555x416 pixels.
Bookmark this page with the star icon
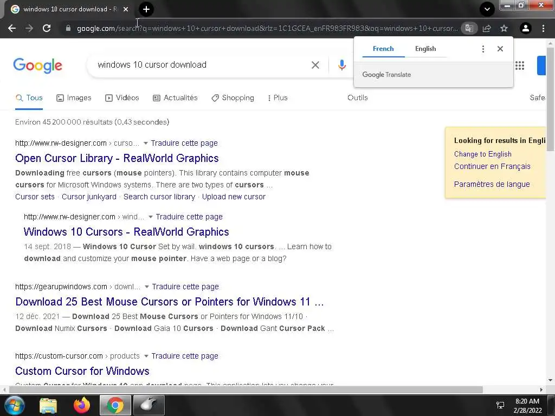[x=504, y=28]
